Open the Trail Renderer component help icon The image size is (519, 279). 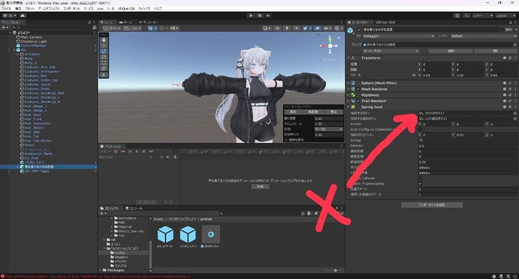[x=504, y=101]
